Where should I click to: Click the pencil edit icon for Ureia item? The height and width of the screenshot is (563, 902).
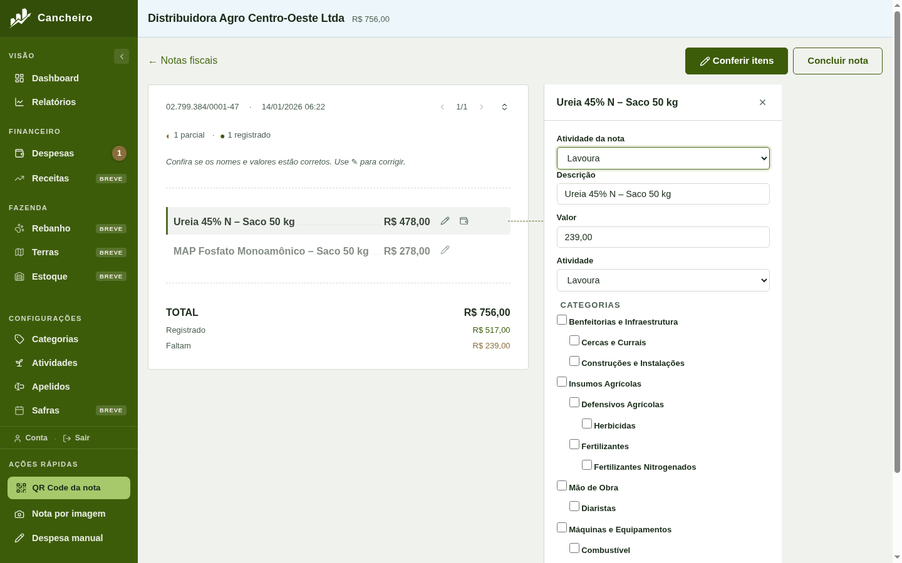click(x=445, y=221)
